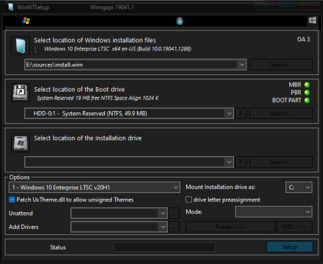
Task: Select the Windows XP flag tab
Action: [26, 21]
